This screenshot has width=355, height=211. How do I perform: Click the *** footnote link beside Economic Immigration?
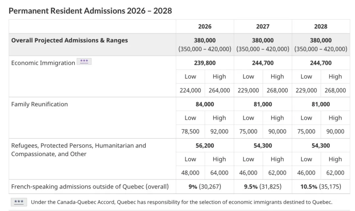click(x=84, y=61)
